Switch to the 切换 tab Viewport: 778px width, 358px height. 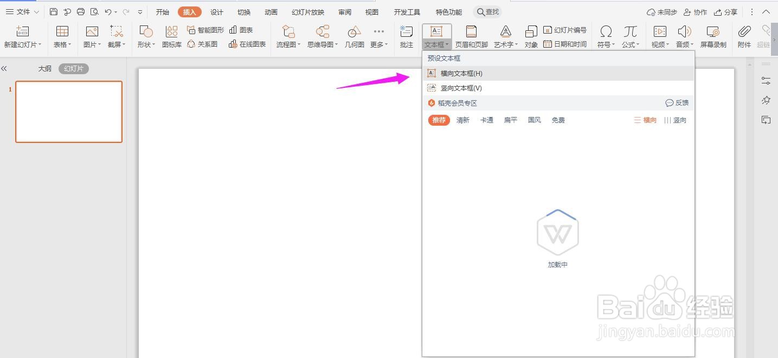pyautogui.click(x=244, y=12)
